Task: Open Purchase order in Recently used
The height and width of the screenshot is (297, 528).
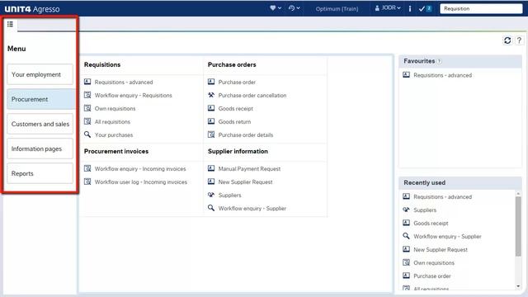Action: 432,276
